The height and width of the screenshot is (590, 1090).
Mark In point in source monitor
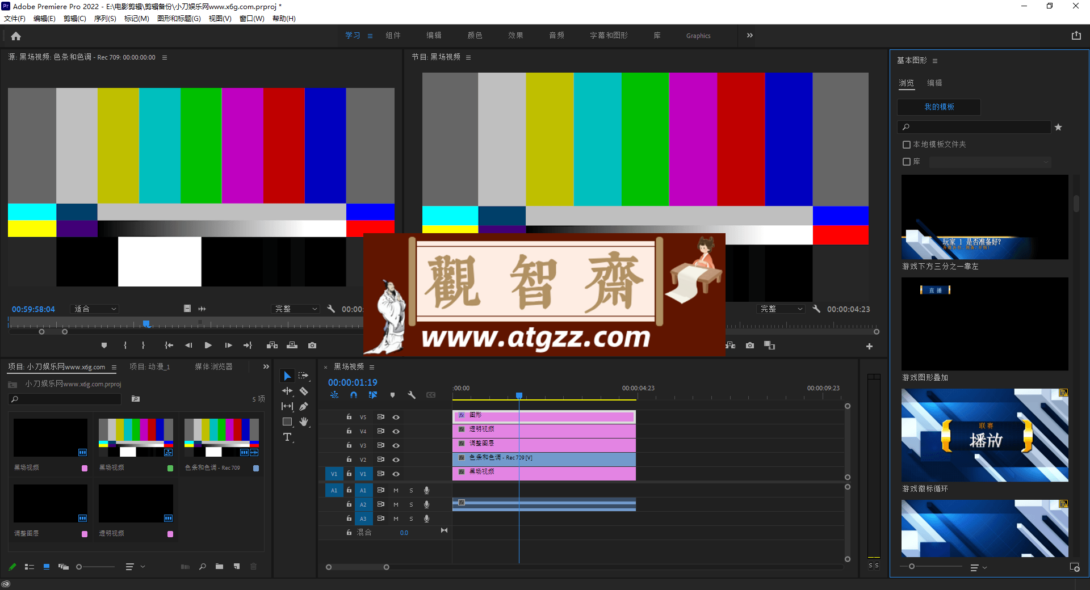[125, 345]
